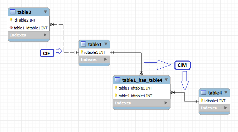Image resolution: width=238 pixels, height=132 pixels.
Task: Collapse table2 using its header arrow
Action: 45,12
